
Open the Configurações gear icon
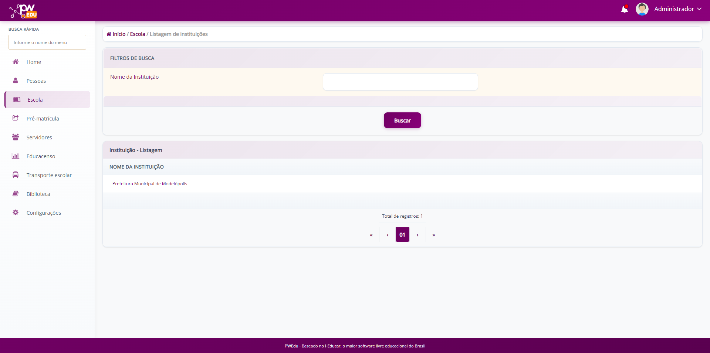(16, 213)
